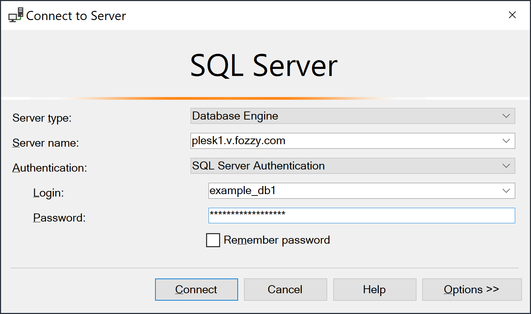Click the Cancel button
The image size is (531, 314).
[286, 289]
